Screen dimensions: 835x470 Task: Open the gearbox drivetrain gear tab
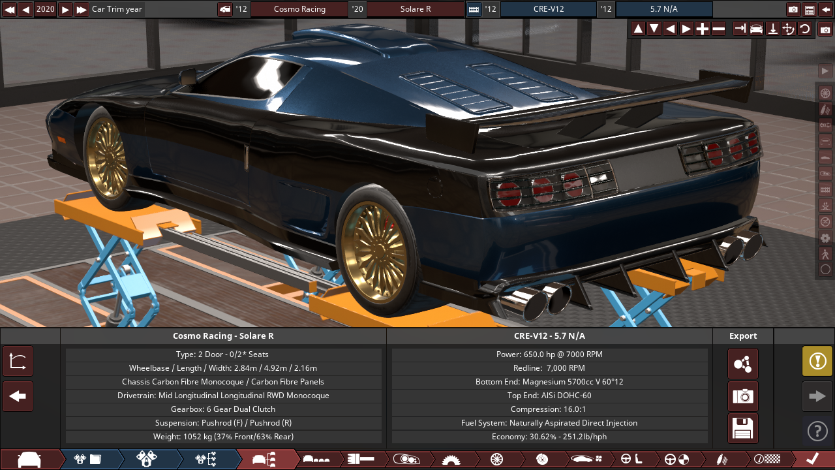[x=451, y=459]
